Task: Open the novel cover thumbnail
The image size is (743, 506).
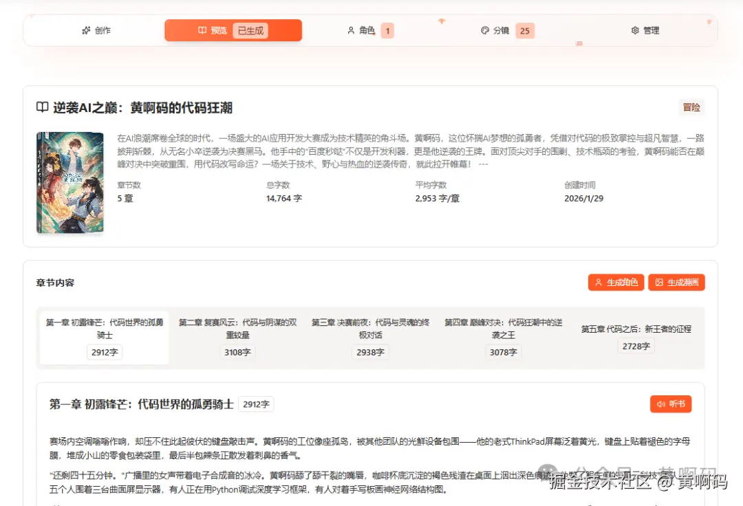Action: (x=69, y=182)
